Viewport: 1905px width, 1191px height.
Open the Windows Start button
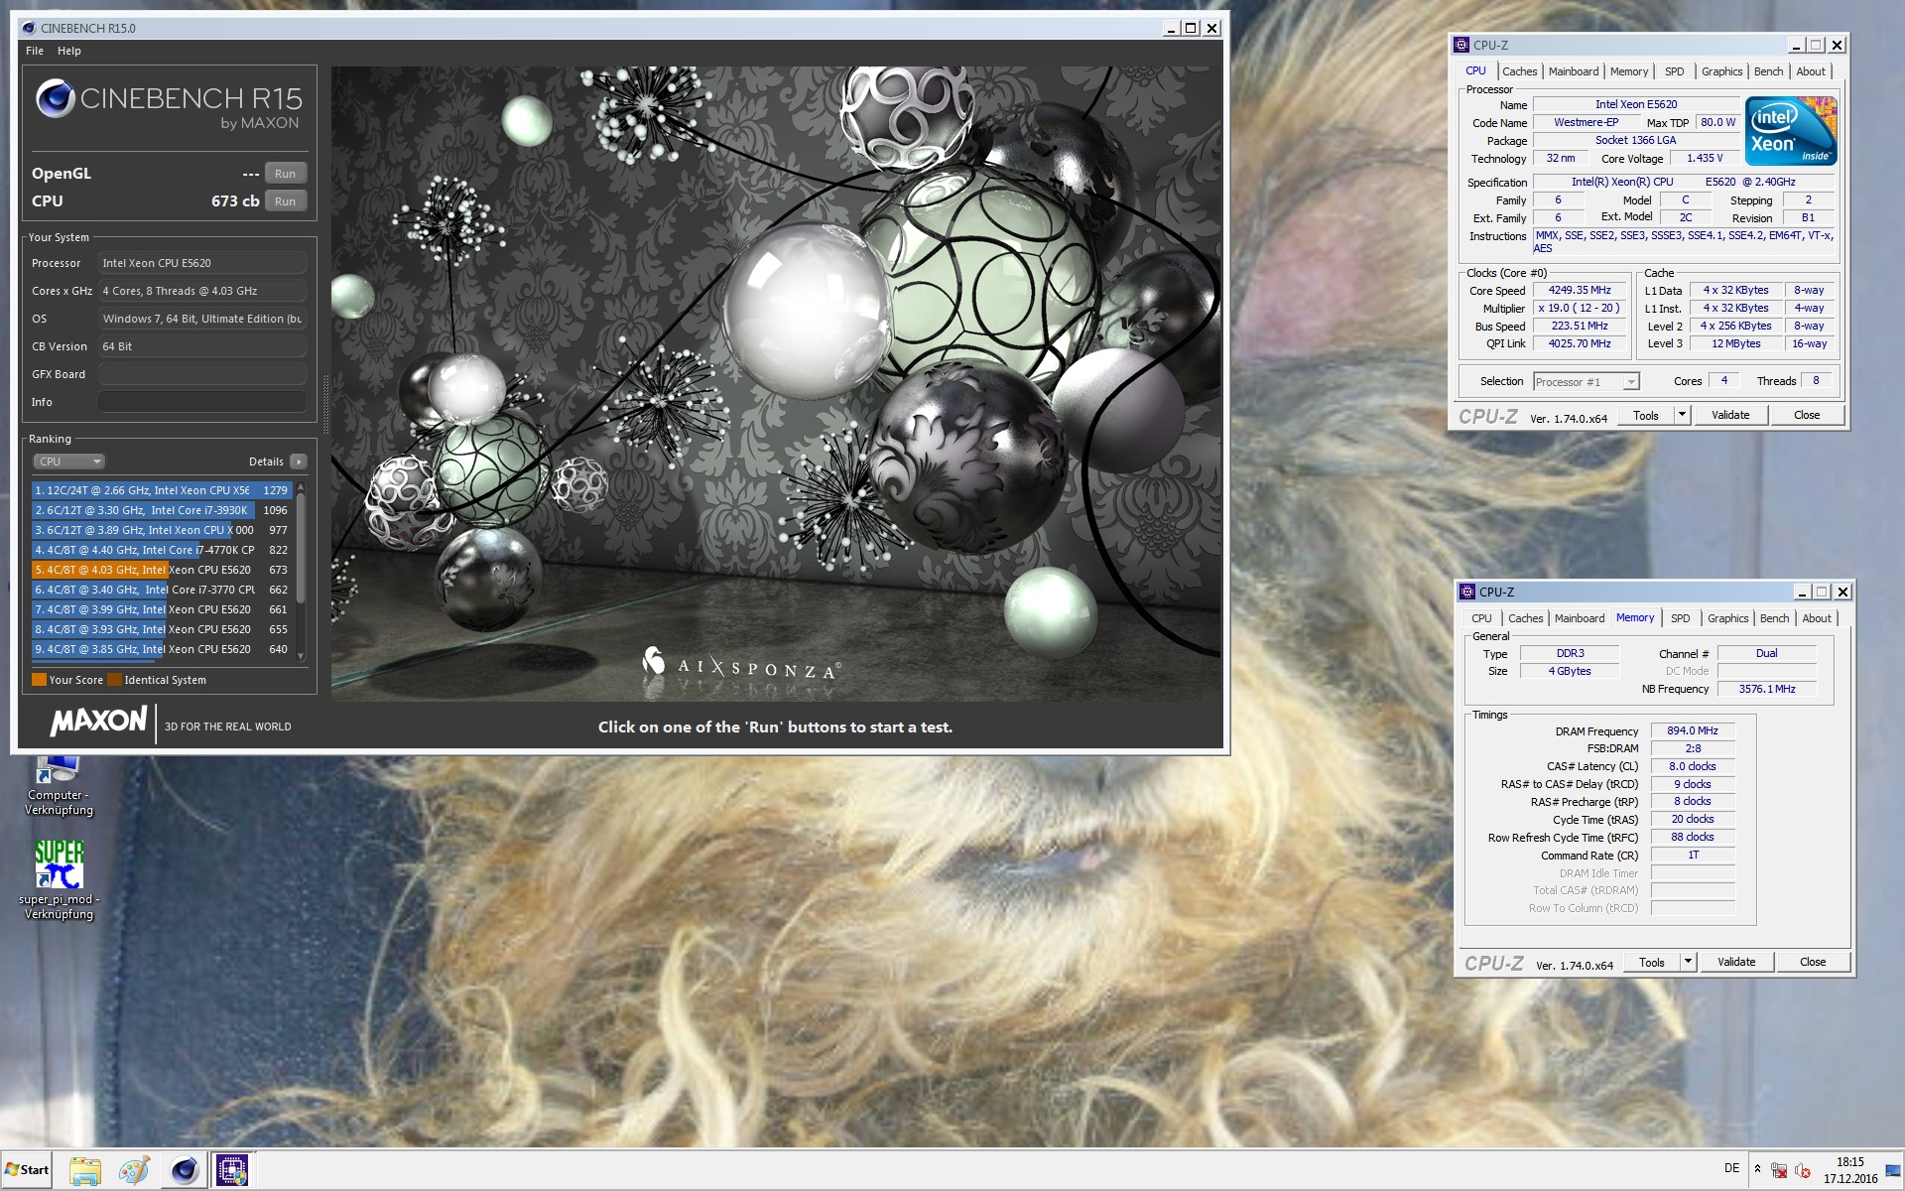tap(27, 1170)
